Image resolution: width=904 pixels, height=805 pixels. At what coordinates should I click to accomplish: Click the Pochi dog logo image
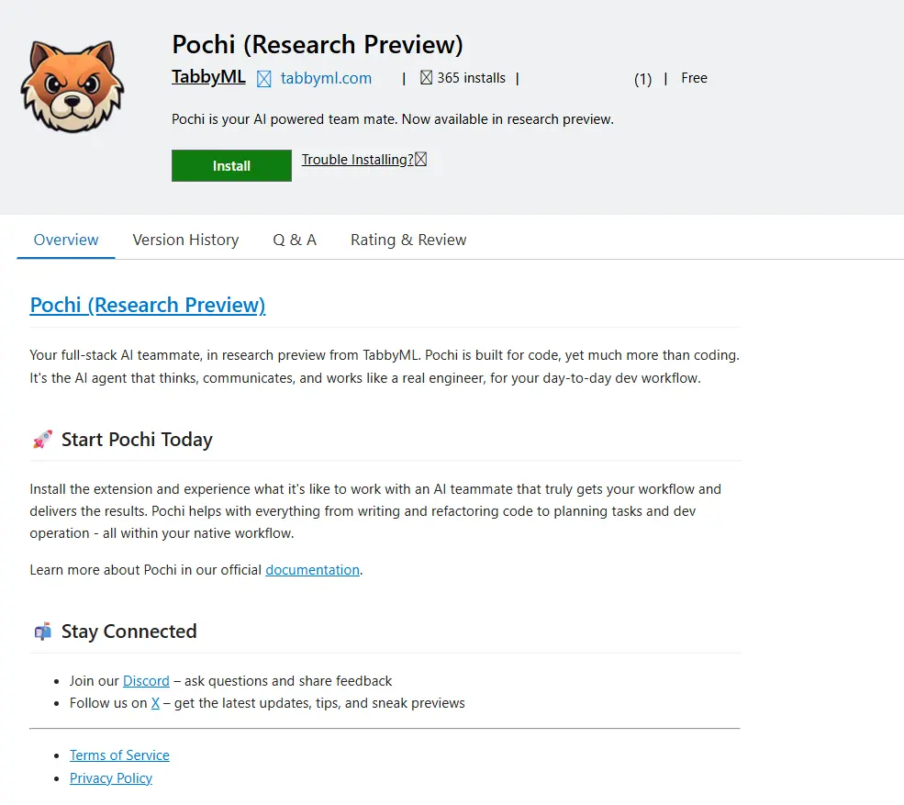pyautogui.click(x=72, y=85)
